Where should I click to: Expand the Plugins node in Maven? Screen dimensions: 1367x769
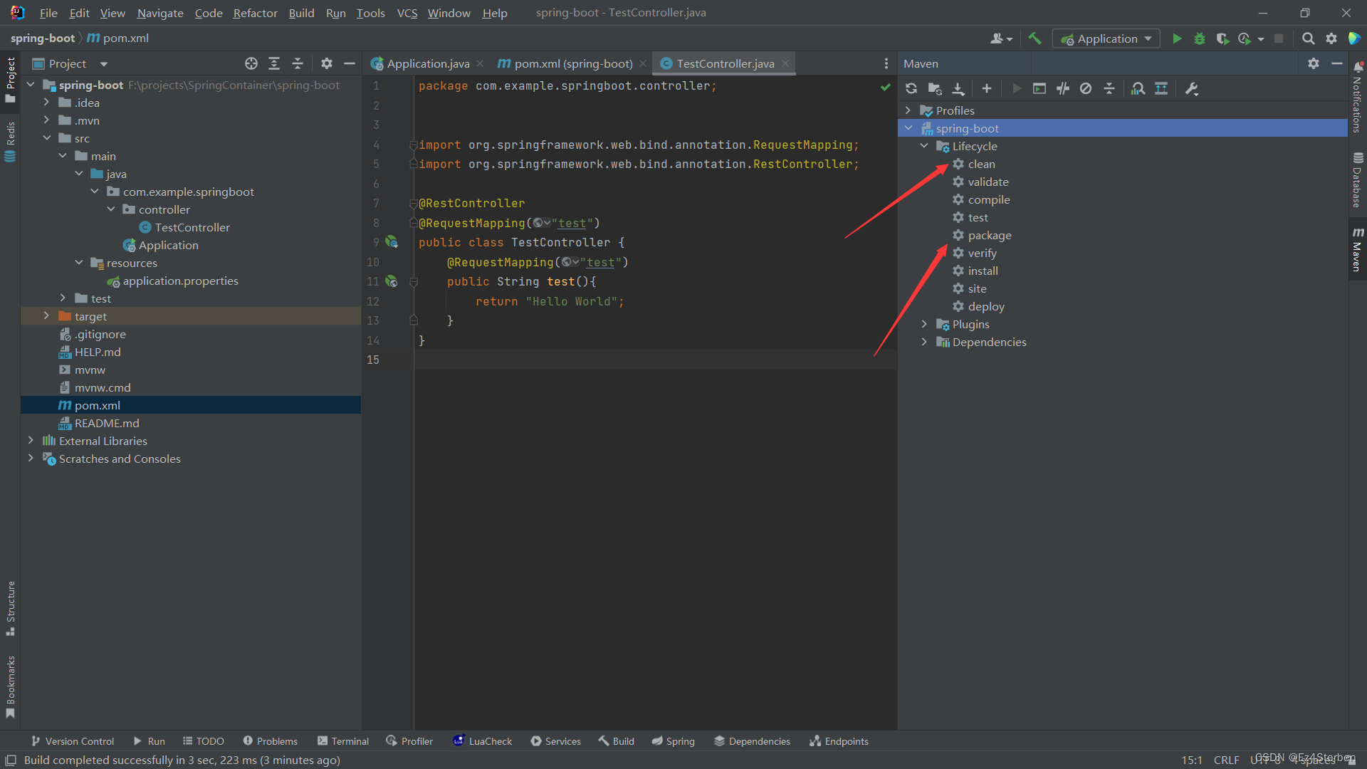pyautogui.click(x=924, y=324)
